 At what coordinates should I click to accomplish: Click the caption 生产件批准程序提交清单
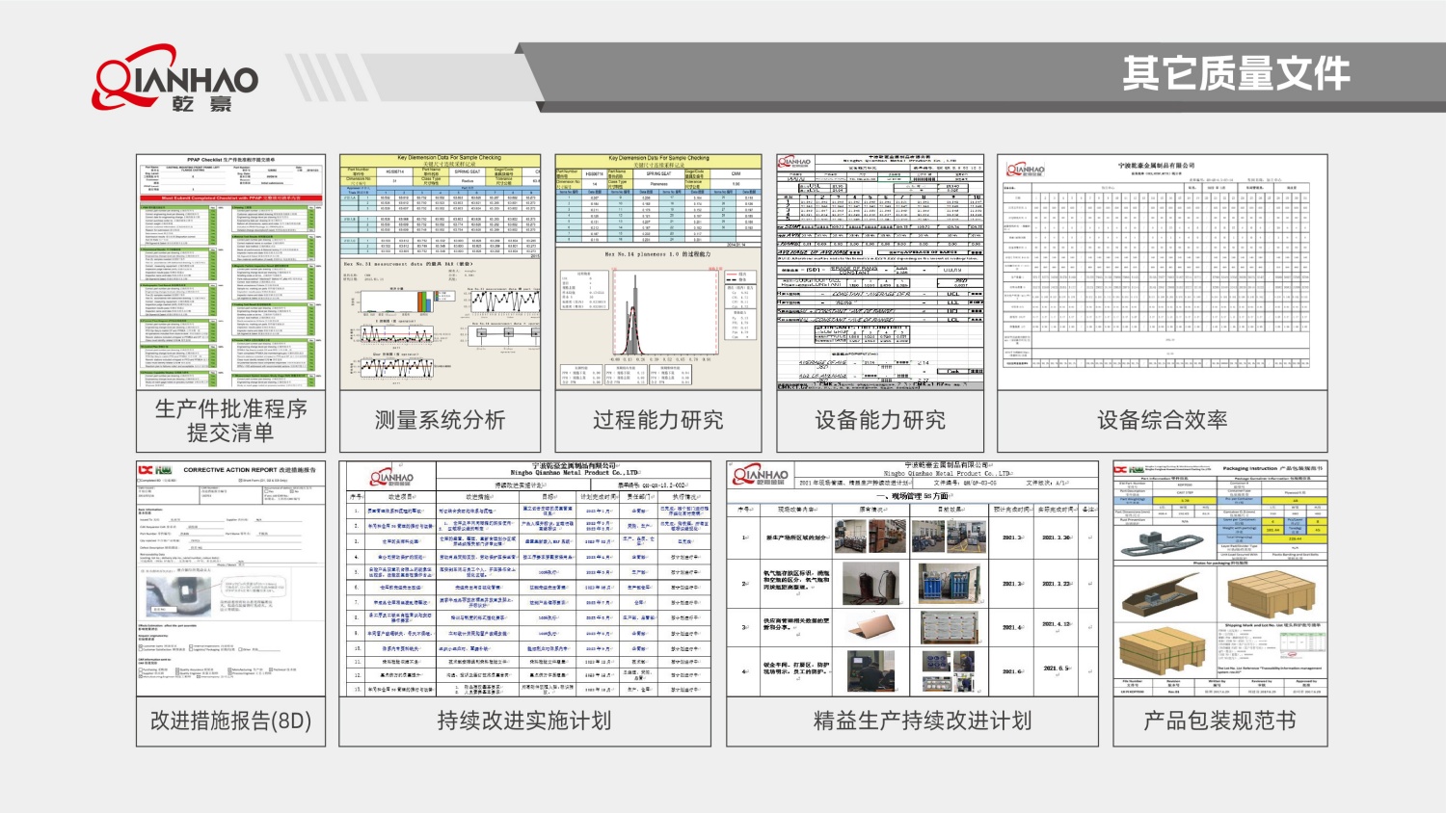point(231,421)
